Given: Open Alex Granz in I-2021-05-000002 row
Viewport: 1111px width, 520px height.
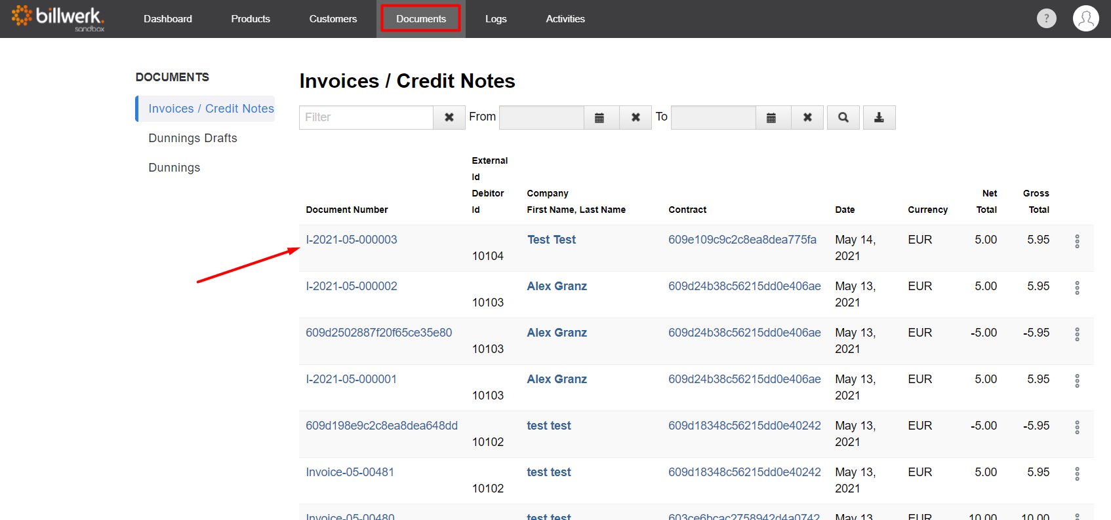Looking at the screenshot, I should tap(557, 286).
